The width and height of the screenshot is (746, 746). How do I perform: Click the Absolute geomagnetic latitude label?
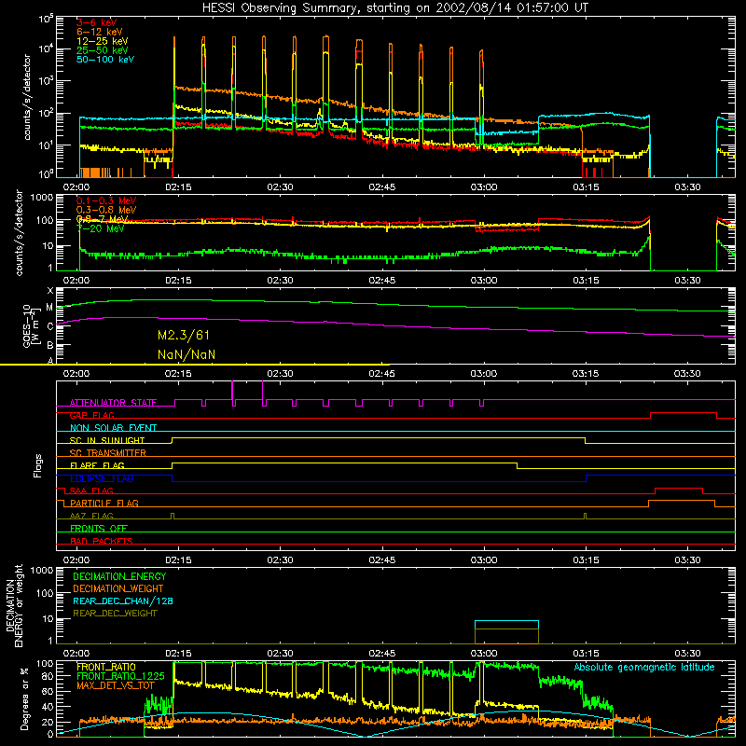tap(644, 668)
